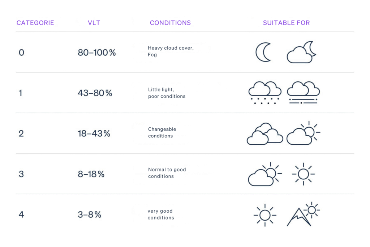Click the 80–100% VLT value
The height and width of the screenshot is (247, 370).
(97, 52)
